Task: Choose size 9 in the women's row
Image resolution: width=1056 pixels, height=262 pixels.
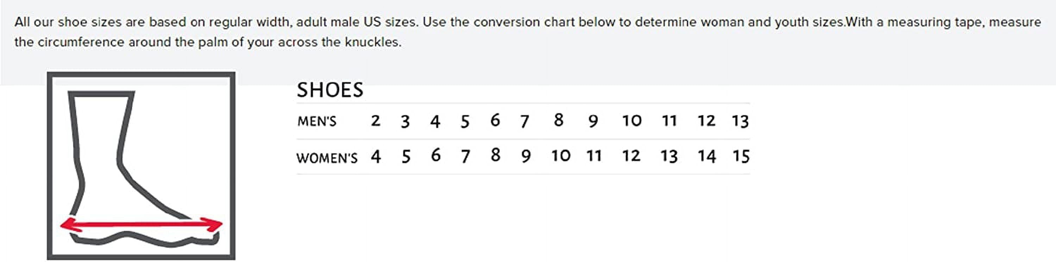Action: tap(526, 156)
